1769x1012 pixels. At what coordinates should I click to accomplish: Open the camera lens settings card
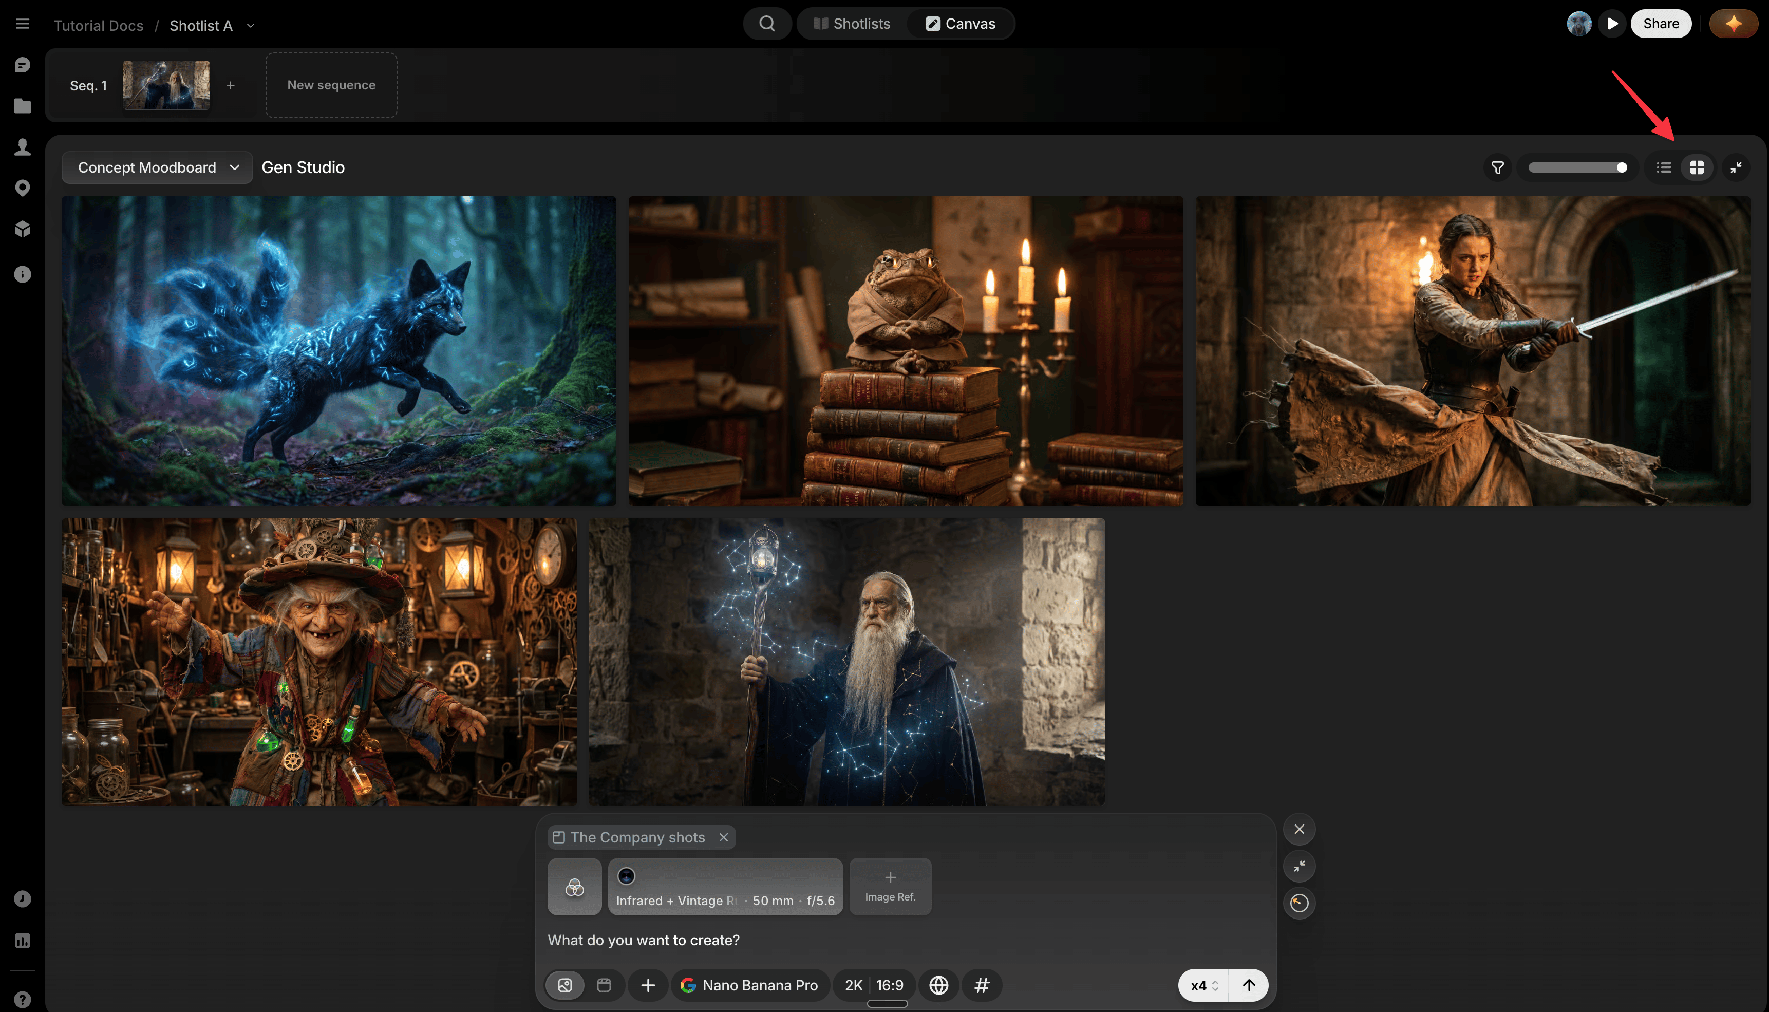coord(725,887)
